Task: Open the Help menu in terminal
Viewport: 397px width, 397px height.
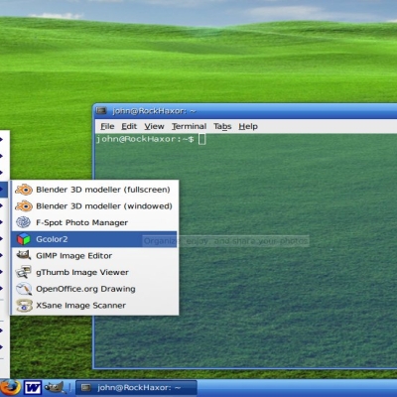Action: click(x=248, y=126)
